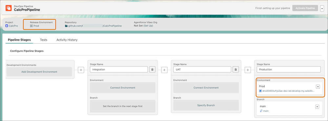Add stage between UAT and Production
The image size is (328, 121).
[248, 70]
